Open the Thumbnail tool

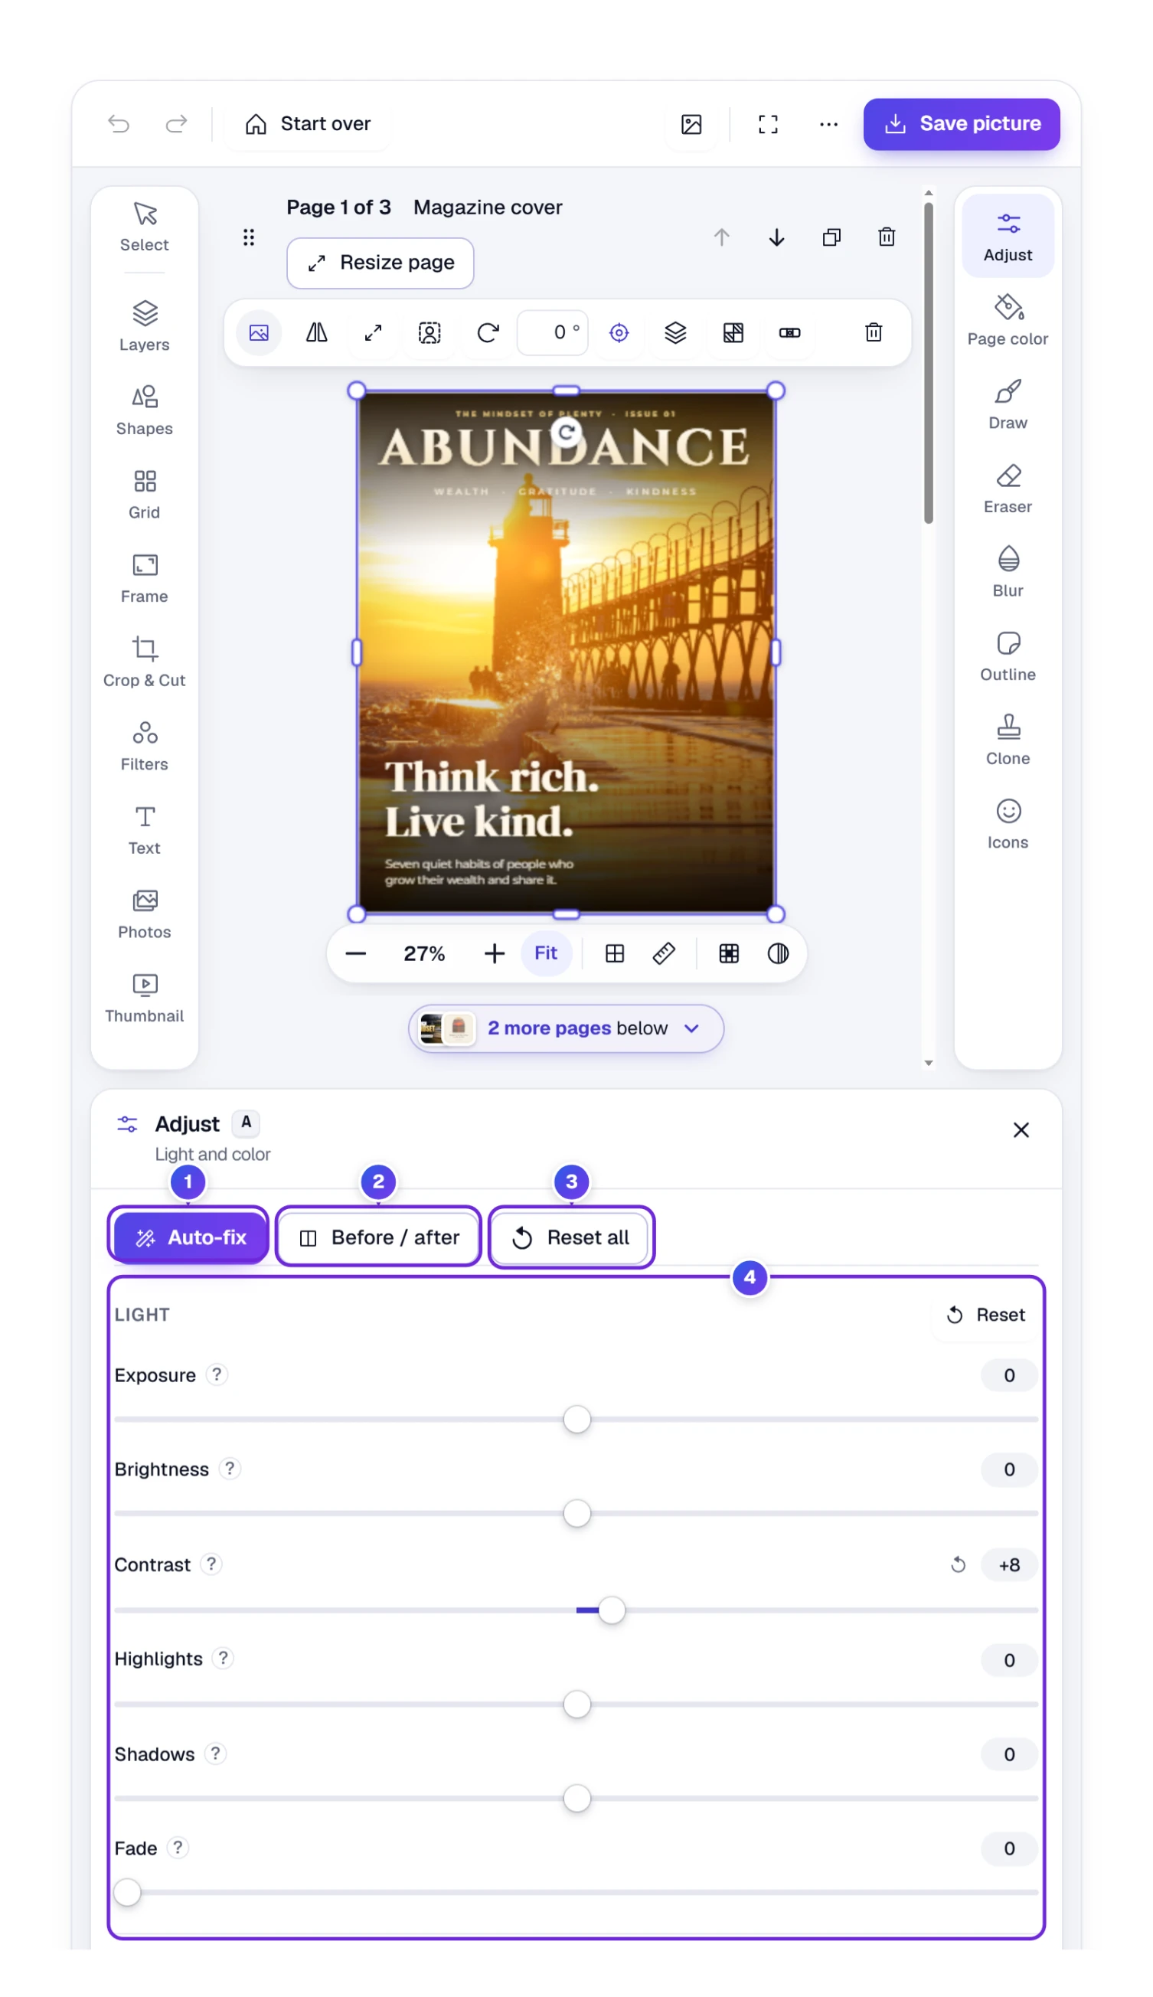[144, 997]
